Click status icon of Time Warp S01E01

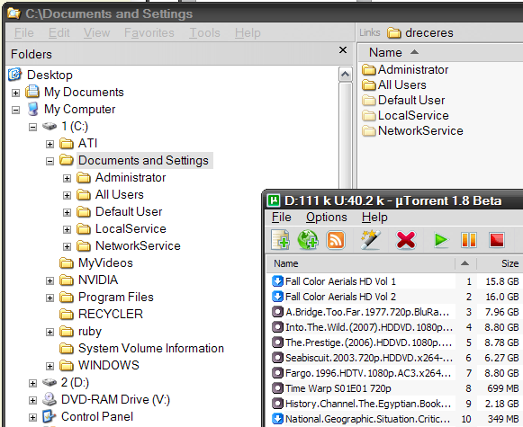coord(277,388)
